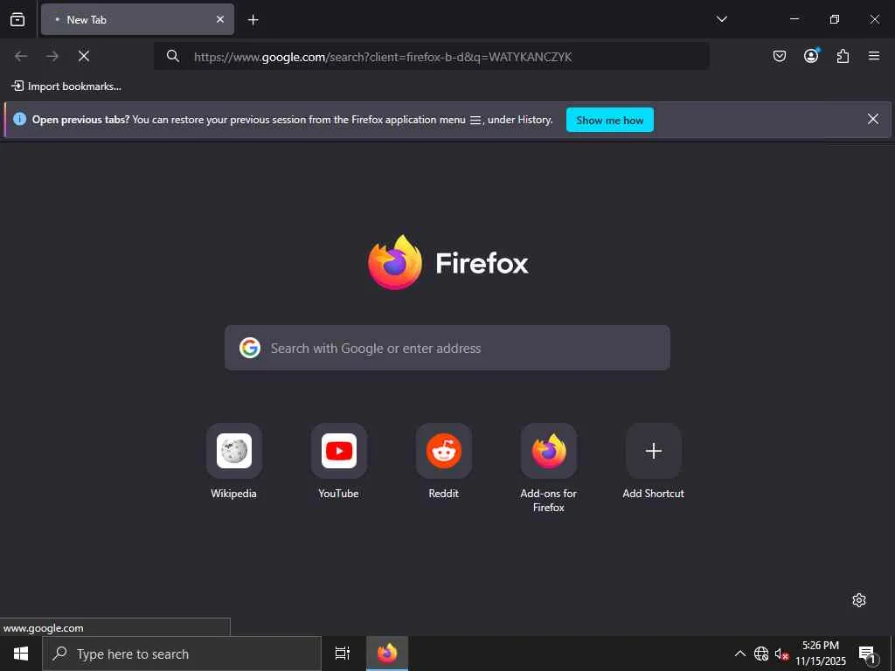Show hidden system tray icons

[739, 654]
